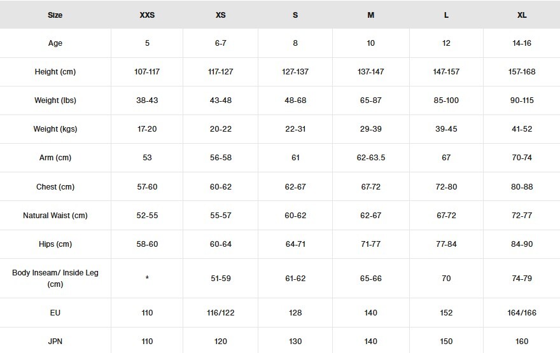The width and height of the screenshot is (560, 353).
Task: Click the 14-16 age cell
Action: (522, 43)
